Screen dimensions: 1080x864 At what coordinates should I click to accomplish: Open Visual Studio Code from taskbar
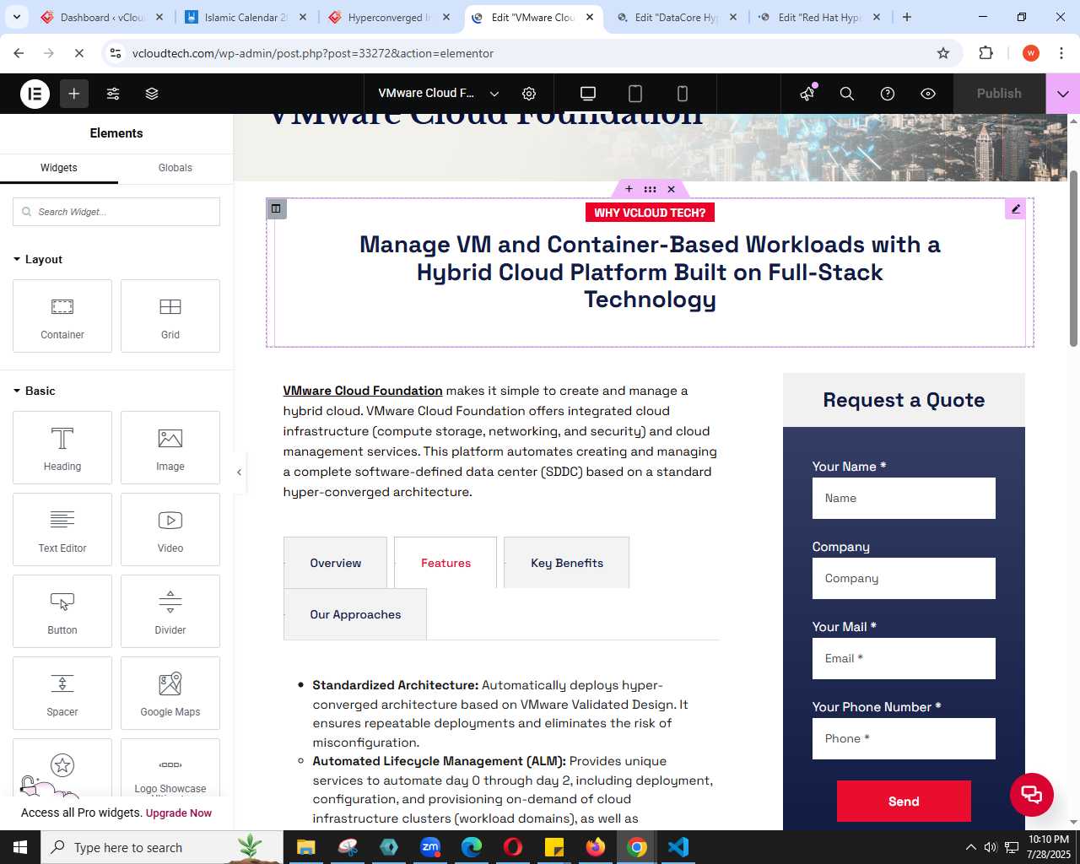[x=678, y=847]
